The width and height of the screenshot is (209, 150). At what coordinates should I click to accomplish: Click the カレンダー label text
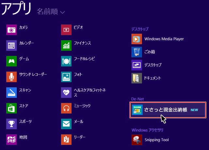coord(26,43)
